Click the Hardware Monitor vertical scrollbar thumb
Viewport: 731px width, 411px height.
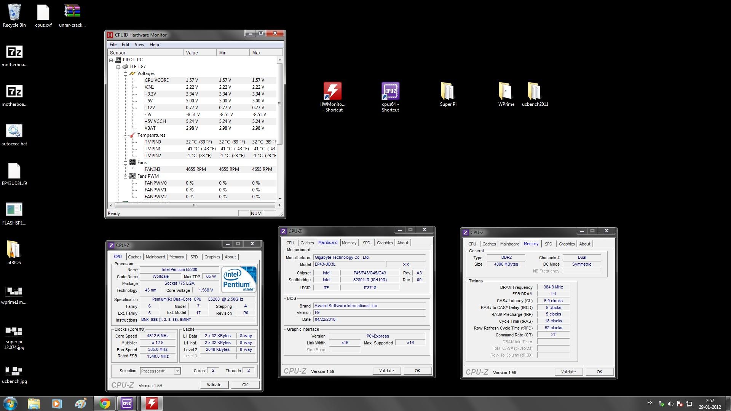click(x=279, y=104)
